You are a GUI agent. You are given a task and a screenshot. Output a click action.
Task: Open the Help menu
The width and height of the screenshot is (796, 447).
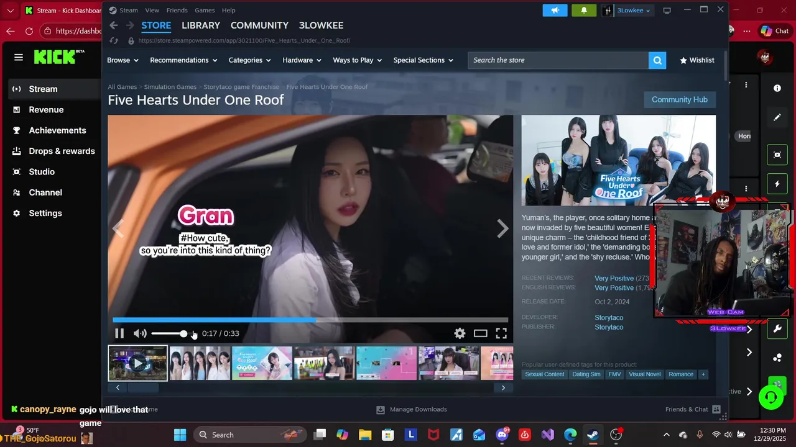pyautogui.click(x=229, y=11)
